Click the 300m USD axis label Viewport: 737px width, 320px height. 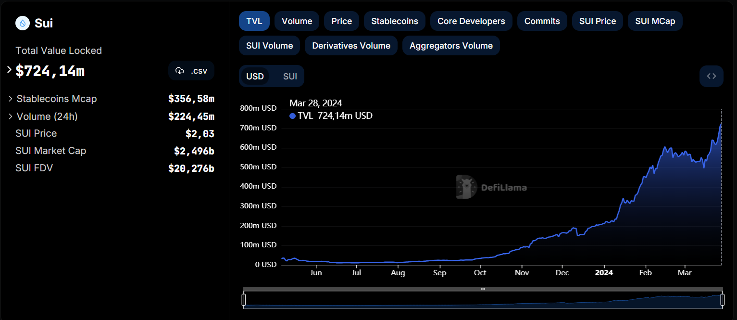258,206
